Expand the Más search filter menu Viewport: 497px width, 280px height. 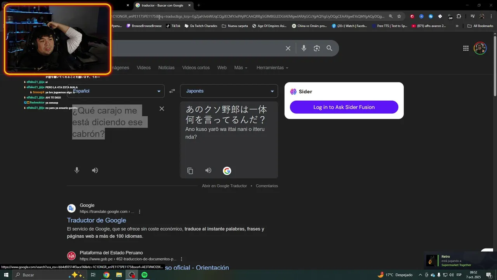tap(241, 68)
